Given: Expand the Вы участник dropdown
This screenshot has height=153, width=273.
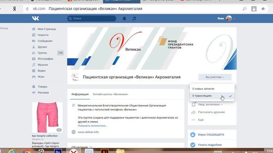Looking at the screenshot, I should 215,77.
